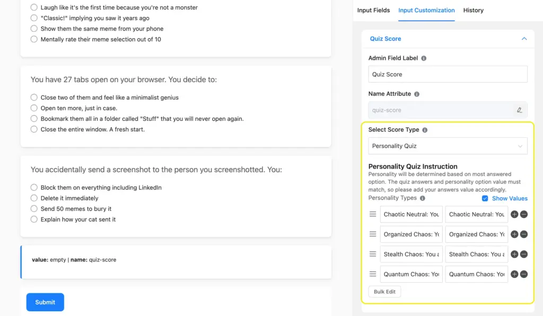Click inside the Quiz Score label field
This screenshot has width=543, height=316.
click(448, 74)
